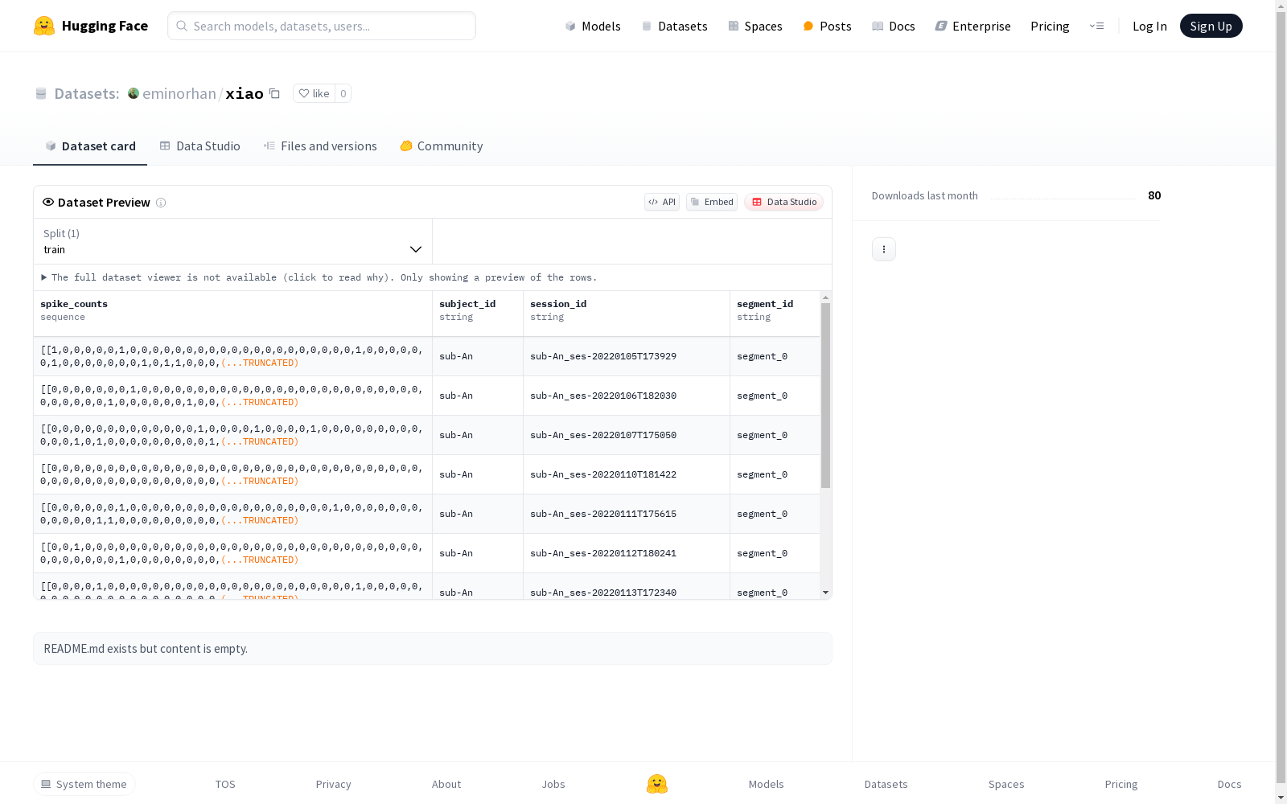Open the eminorhan user profile link
This screenshot has height=804, width=1287.
pyautogui.click(x=179, y=93)
